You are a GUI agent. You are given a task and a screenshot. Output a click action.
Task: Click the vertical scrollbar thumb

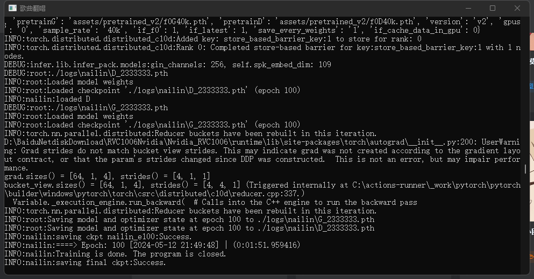(x=525, y=169)
